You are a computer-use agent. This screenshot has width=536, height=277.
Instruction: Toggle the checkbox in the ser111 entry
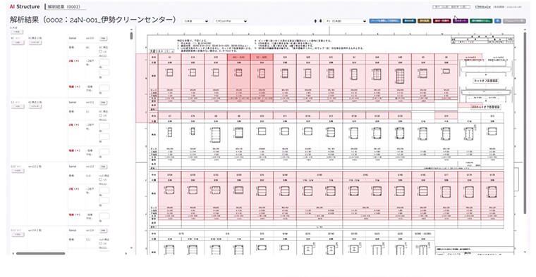(100, 115)
